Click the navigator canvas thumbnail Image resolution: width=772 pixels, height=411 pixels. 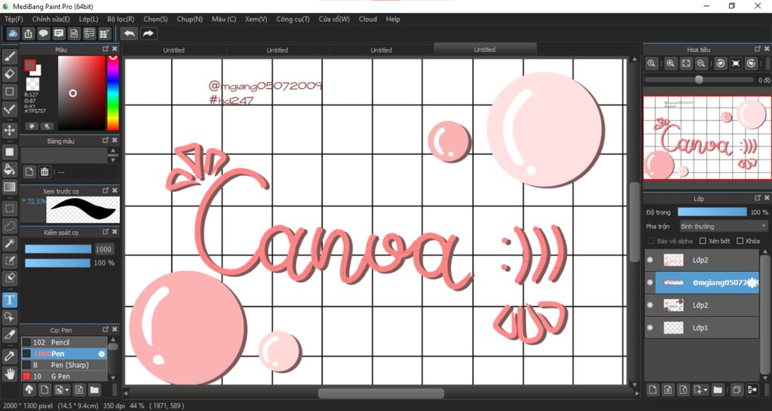[x=707, y=138]
